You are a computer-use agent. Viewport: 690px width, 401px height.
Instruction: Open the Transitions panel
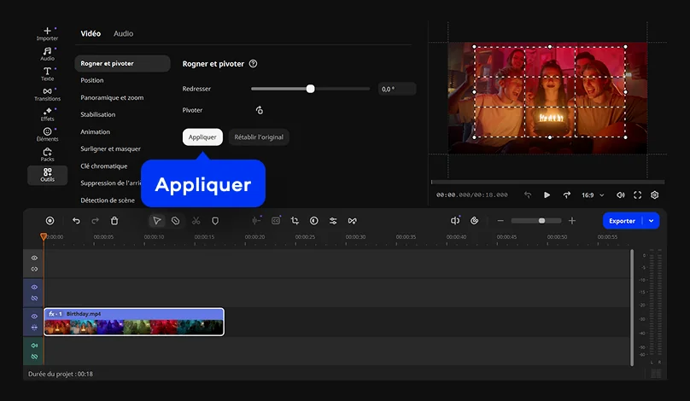click(47, 93)
